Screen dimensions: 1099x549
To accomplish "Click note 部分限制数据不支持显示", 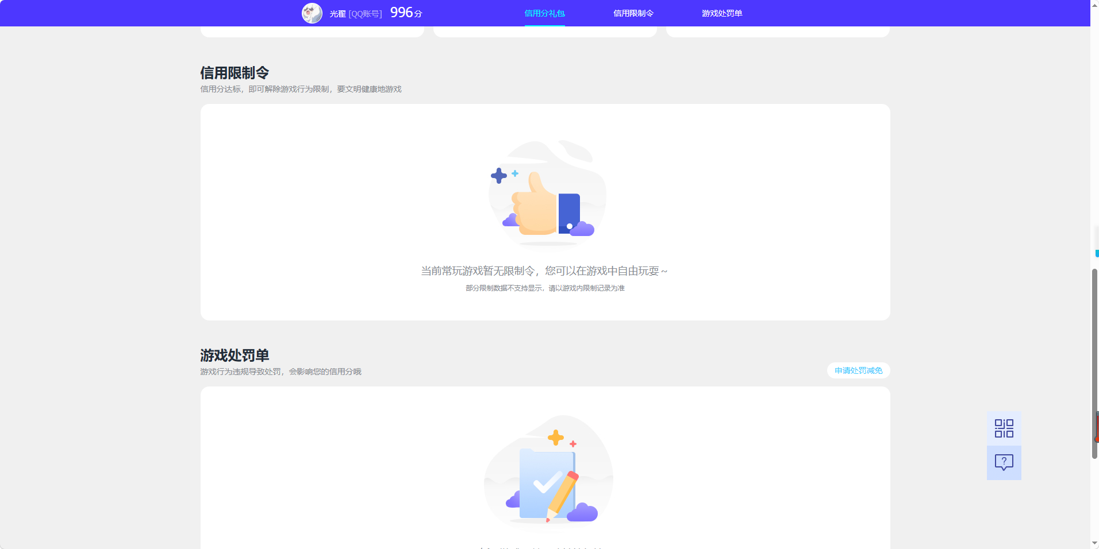I will pyautogui.click(x=504, y=288).
